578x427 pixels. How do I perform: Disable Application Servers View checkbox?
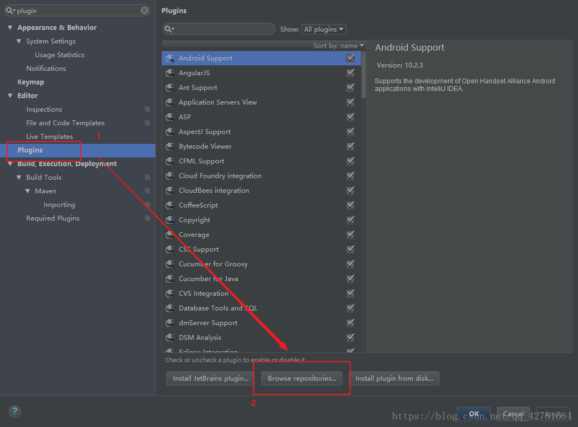351,102
